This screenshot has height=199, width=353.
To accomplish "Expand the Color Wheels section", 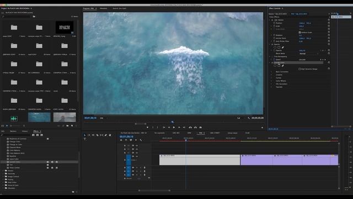I will pos(271,81).
